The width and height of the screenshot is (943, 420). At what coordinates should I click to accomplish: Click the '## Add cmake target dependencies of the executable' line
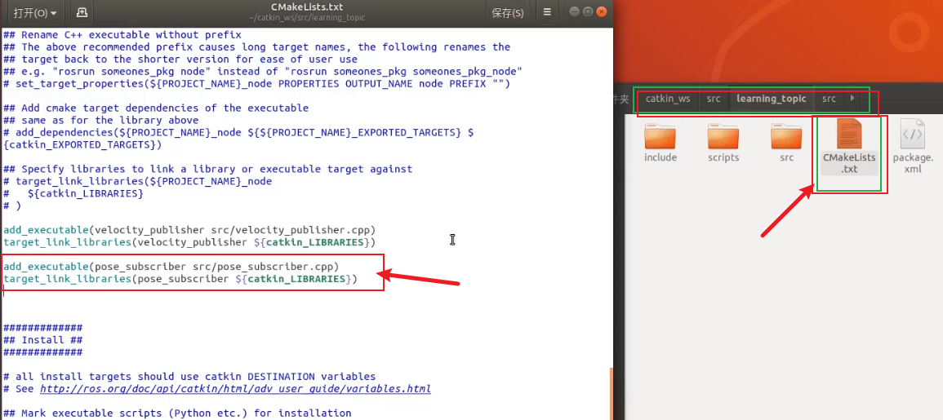tap(156, 108)
